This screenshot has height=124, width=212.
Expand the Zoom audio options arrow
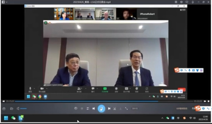(x=34, y=89)
